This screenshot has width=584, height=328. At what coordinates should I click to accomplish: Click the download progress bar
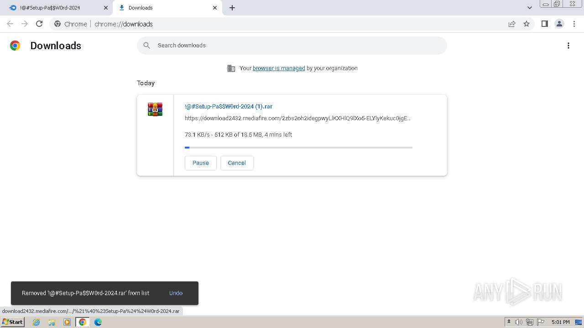click(298, 147)
